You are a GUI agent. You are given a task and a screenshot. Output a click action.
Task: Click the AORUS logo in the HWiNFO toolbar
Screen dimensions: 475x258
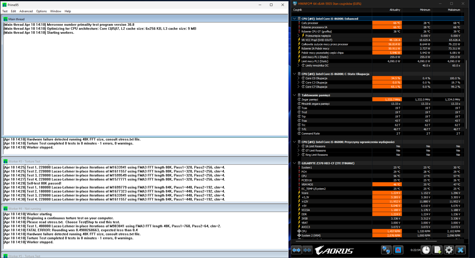(x=334, y=250)
